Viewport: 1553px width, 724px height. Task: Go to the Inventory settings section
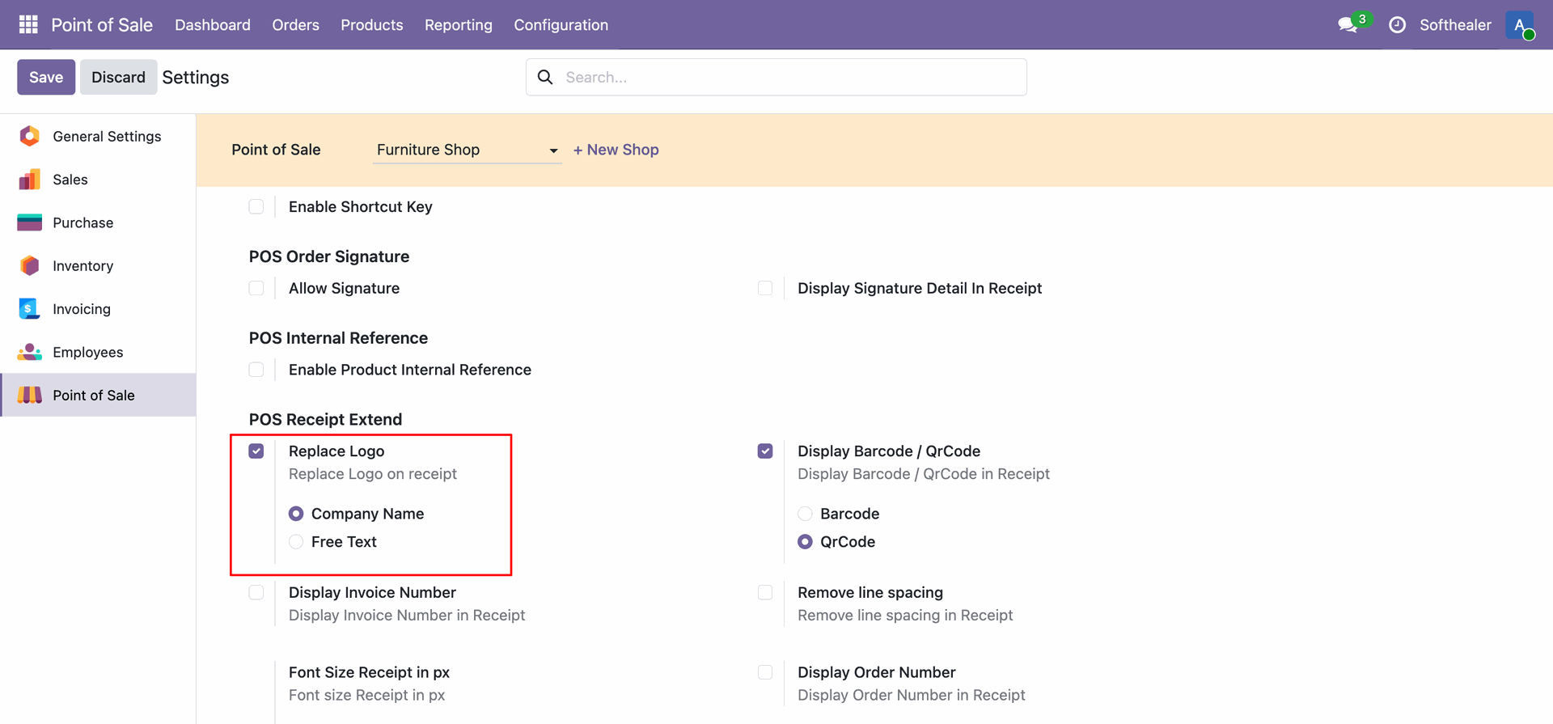98,265
